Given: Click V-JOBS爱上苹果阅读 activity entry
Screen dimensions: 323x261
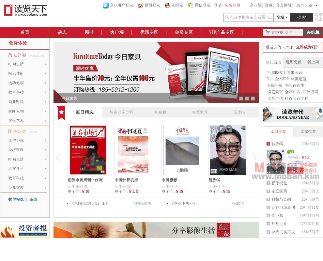Looking at the screenshot, I should (285, 72).
